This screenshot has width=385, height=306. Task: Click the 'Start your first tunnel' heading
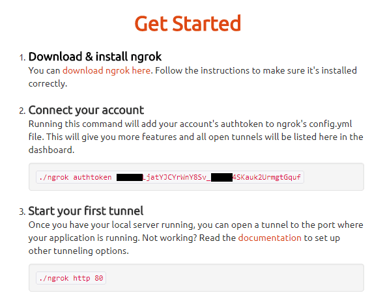[86, 211]
